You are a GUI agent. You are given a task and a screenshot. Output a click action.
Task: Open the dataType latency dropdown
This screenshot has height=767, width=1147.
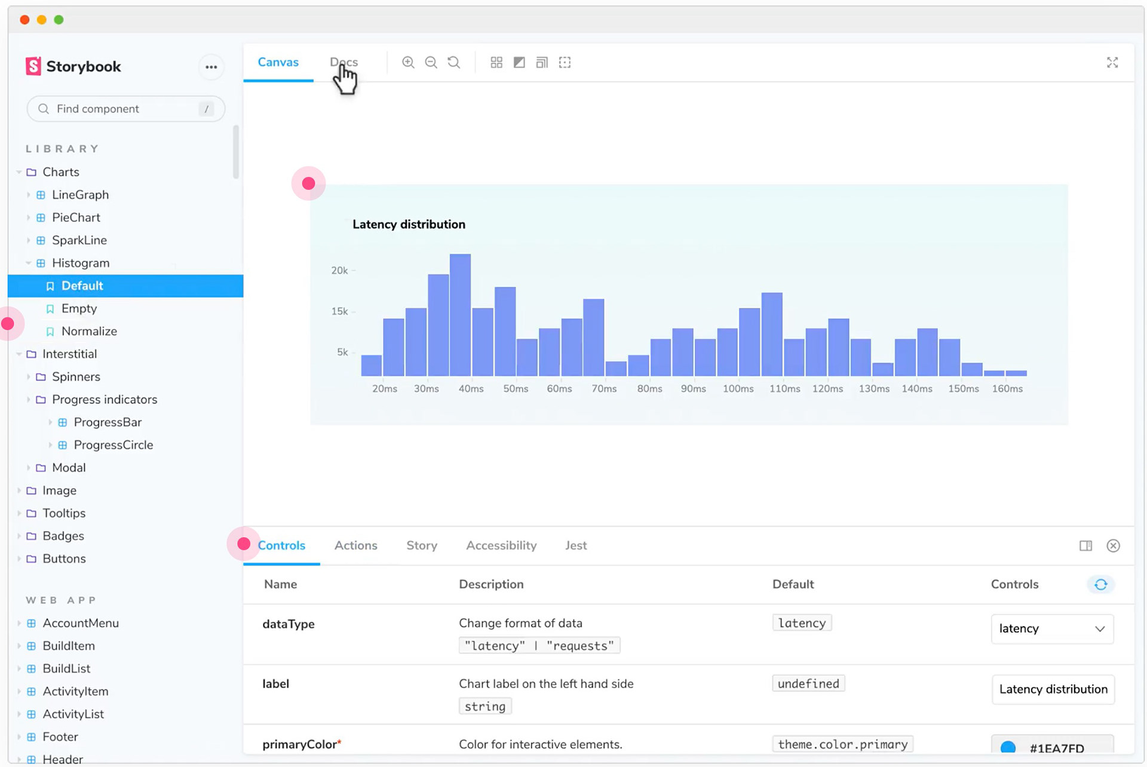[1051, 628]
